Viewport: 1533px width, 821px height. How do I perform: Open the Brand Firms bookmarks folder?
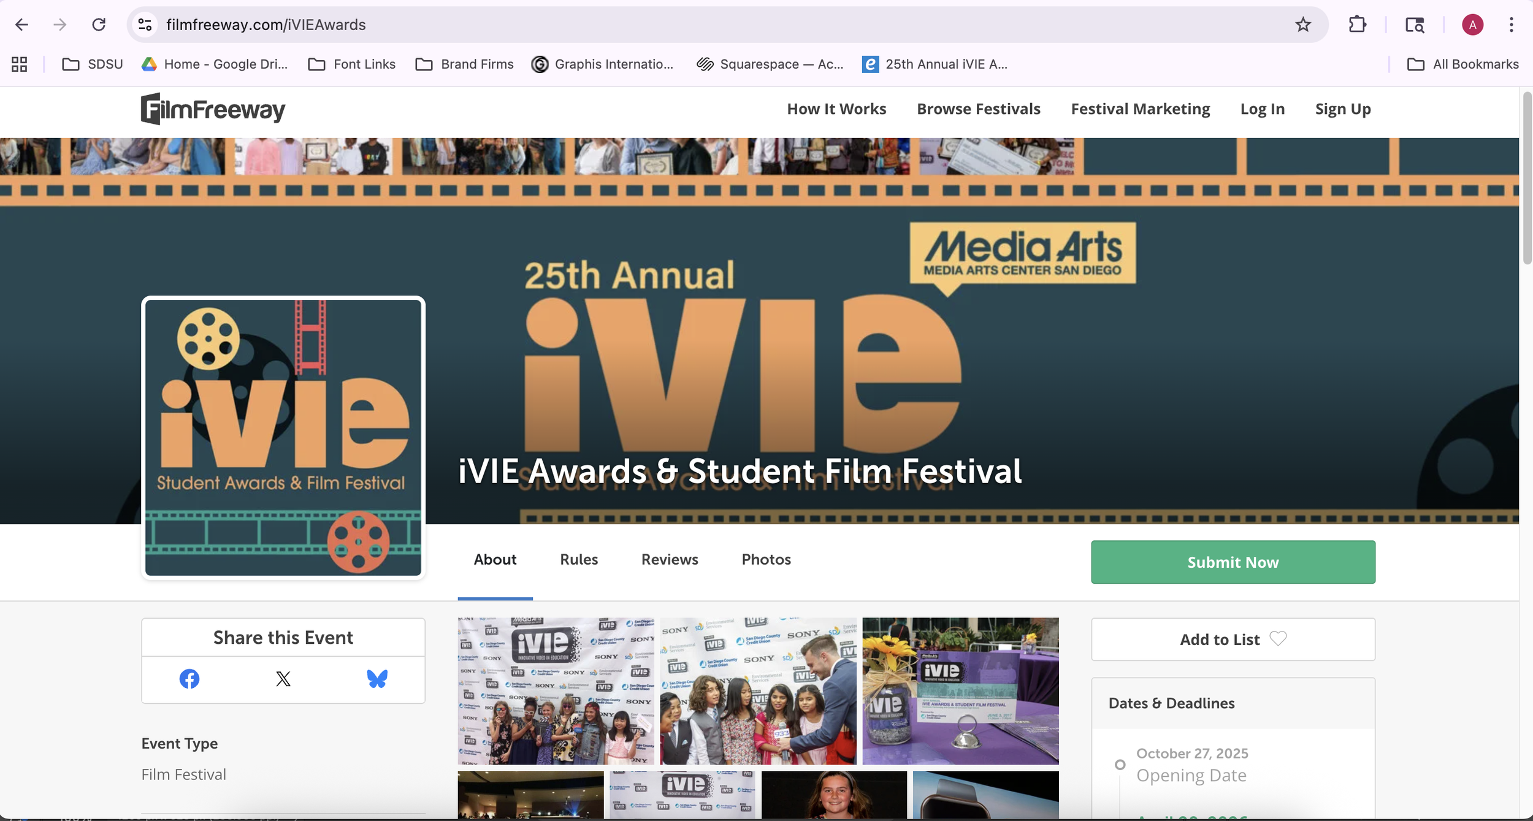tap(465, 64)
